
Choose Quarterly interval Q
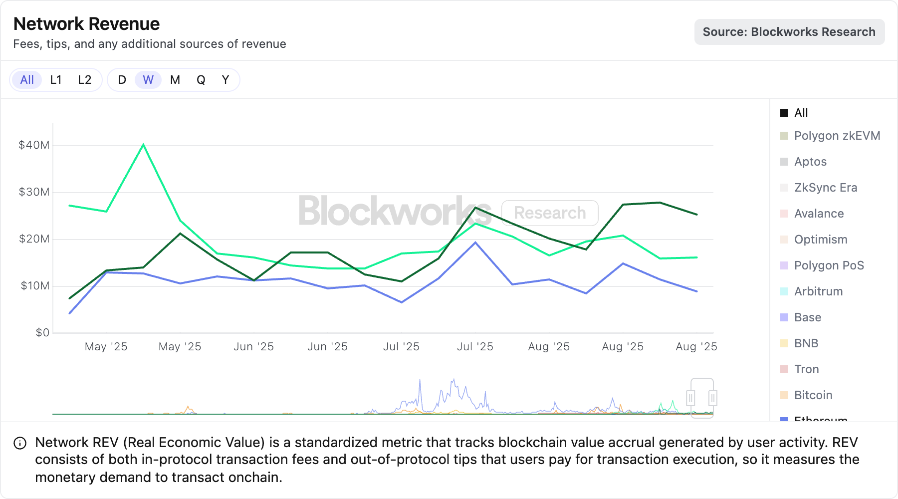(201, 80)
